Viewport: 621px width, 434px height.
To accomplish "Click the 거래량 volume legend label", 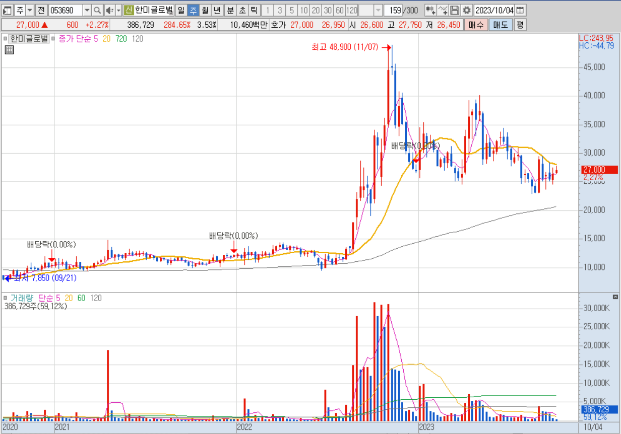I will pos(22,298).
